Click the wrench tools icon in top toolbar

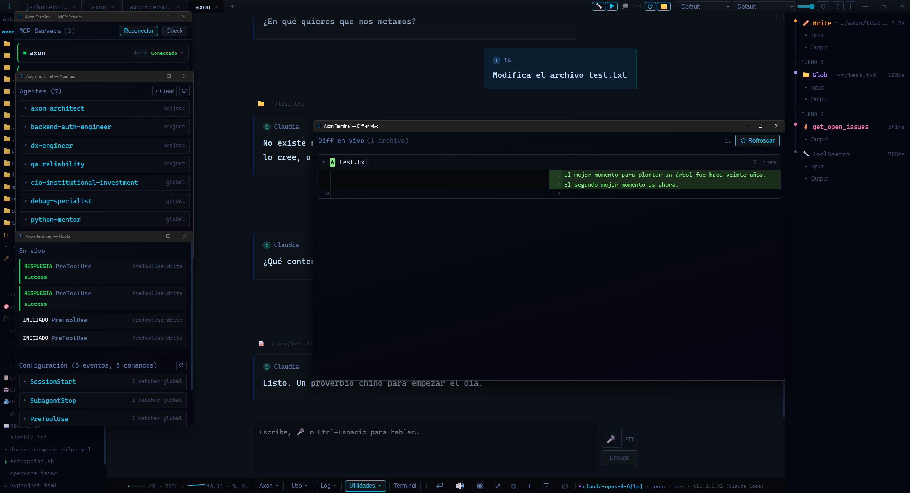(x=599, y=6)
